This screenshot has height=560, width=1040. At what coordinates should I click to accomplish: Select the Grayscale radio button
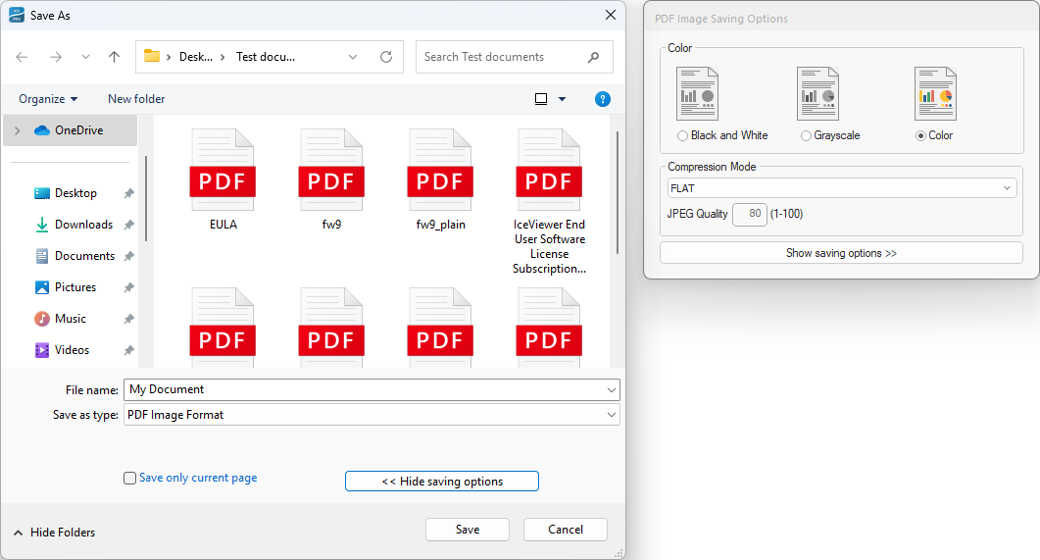pyautogui.click(x=806, y=135)
